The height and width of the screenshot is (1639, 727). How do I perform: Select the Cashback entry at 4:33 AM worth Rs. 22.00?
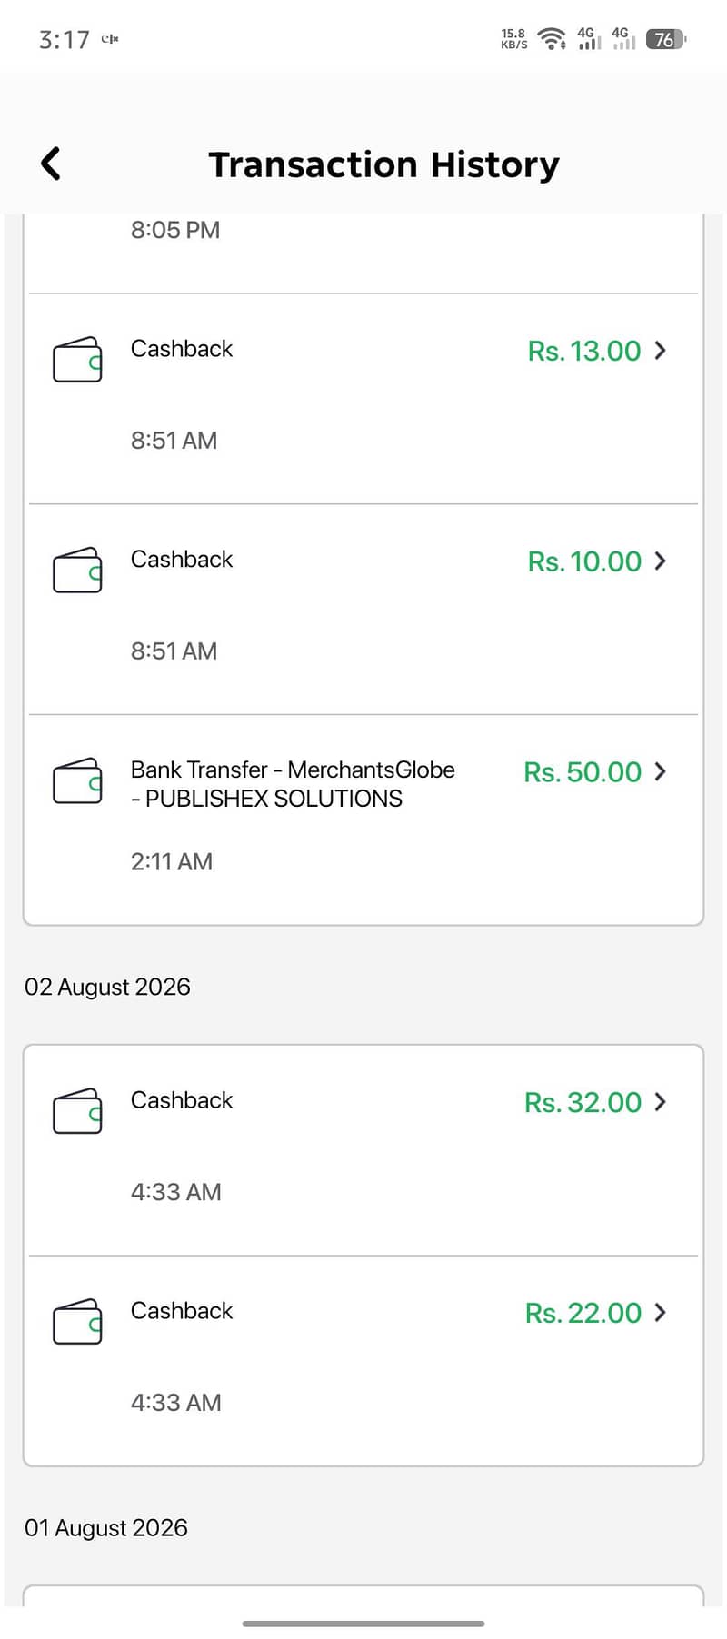tap(363, 1360)
